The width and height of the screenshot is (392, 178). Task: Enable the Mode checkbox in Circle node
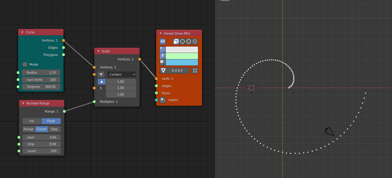[25, 64]
